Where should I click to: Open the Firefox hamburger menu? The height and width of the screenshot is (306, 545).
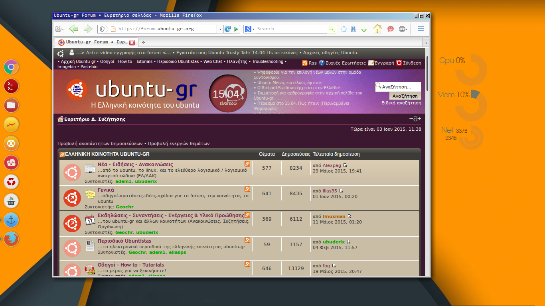pyautogui.click(x=421, y=29)
